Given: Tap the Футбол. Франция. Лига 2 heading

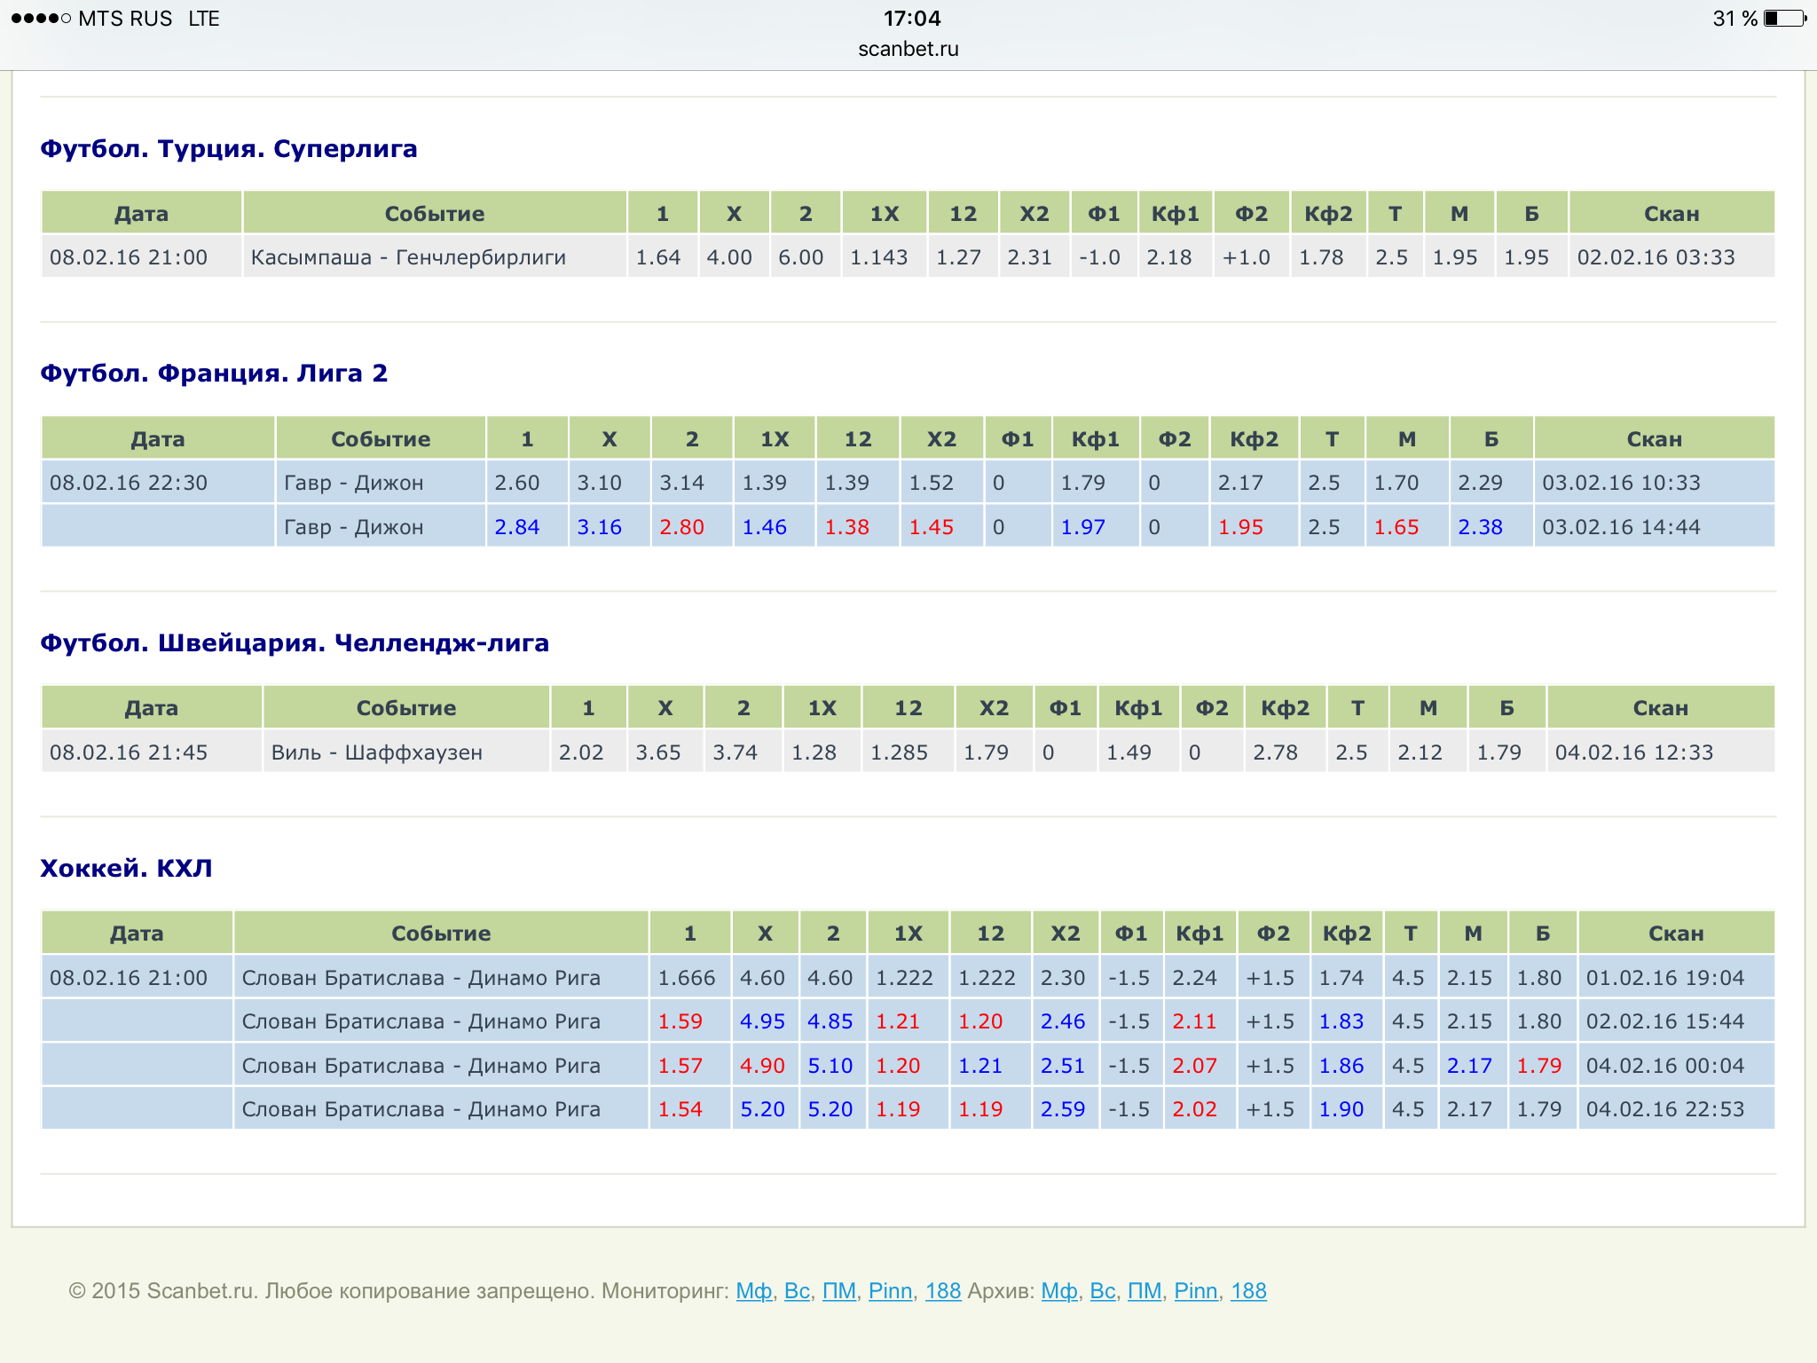Looking at the screenshot, I should point(214,373).
